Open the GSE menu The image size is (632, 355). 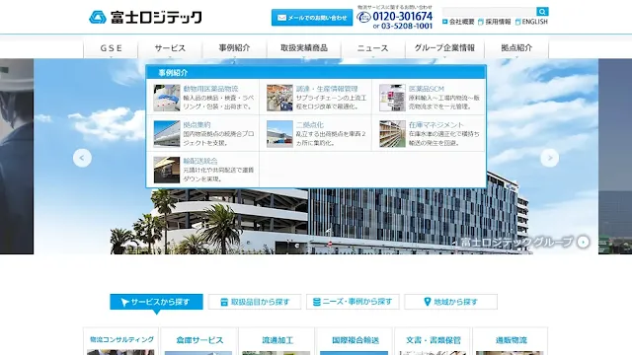click(111, 48)
